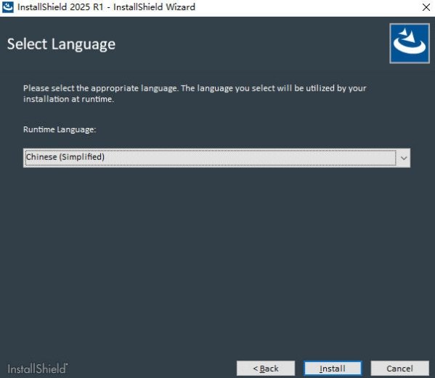Click the Install button

(x=333, y=369)
